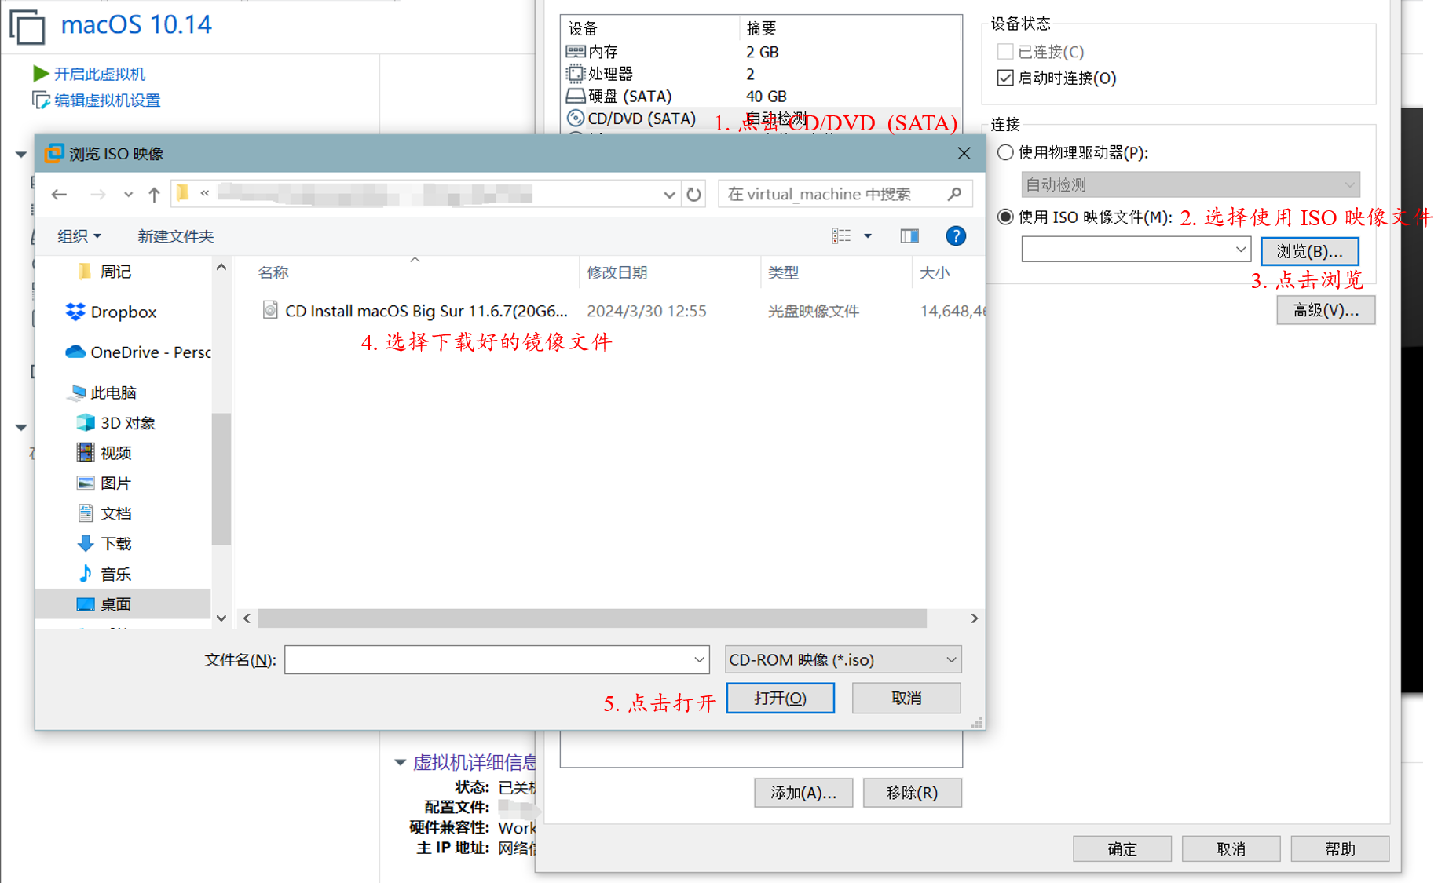Expand the address bar path dropdown
The width and height of the screenshot is (1449, 883).
point(669,194)
